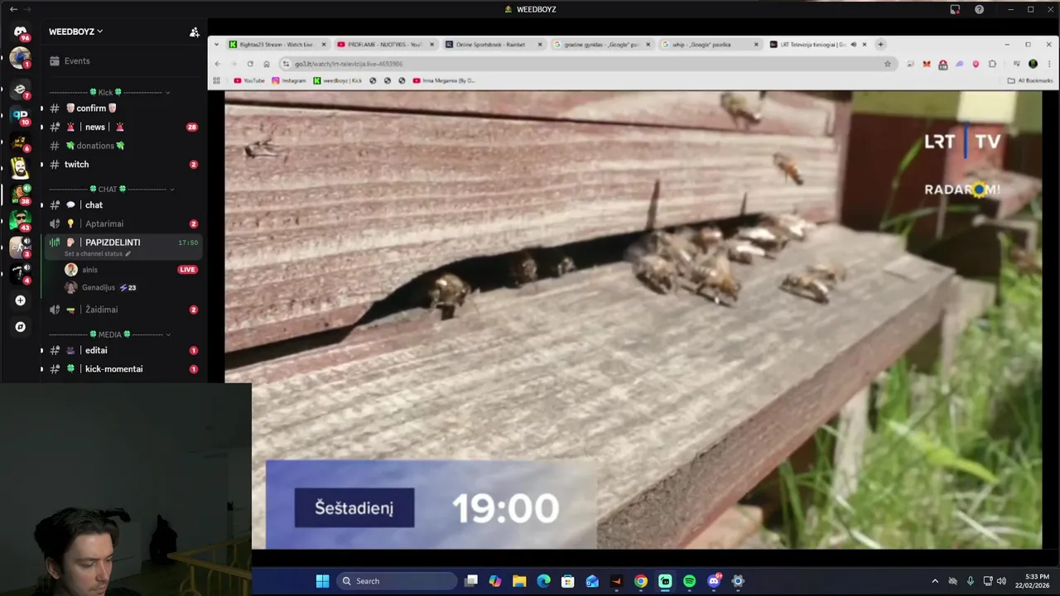Click the add a server plus icon
The height and width of the screenshot is (596, 1060).
(20, 300)
